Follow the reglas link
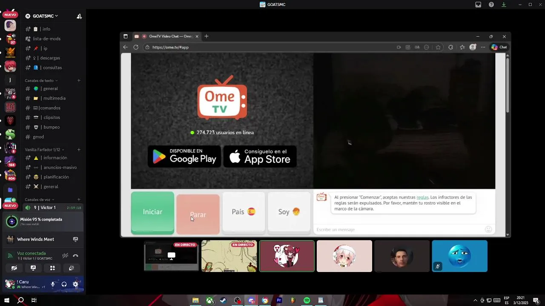The height and width of the screenshot is (306, 545). coord(422,197)
